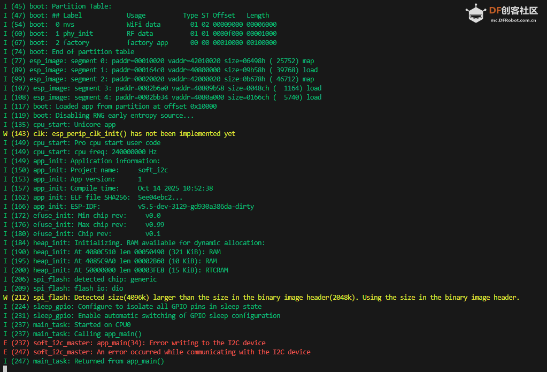Click the 'Error writing to the I2C device' line
The height and width of the screenshot is (372, 547).
click(x=138, y=343)
